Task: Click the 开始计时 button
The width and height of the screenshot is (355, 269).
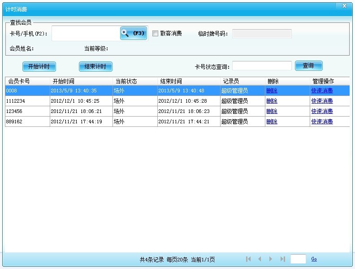Action: tap(39, 66)
